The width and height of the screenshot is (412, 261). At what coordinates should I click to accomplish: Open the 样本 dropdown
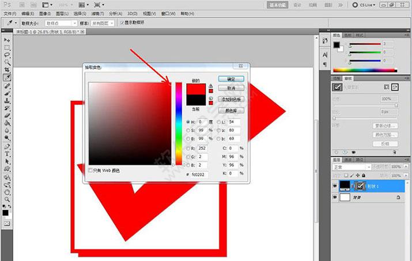coord(103,24)
